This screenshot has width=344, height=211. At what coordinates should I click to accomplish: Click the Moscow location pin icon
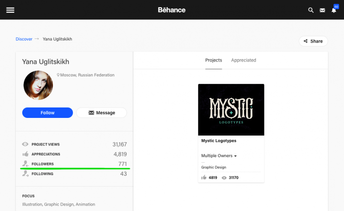tap(58, 75)
